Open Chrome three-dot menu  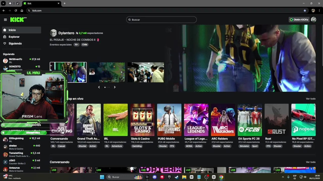coord(319,11)
